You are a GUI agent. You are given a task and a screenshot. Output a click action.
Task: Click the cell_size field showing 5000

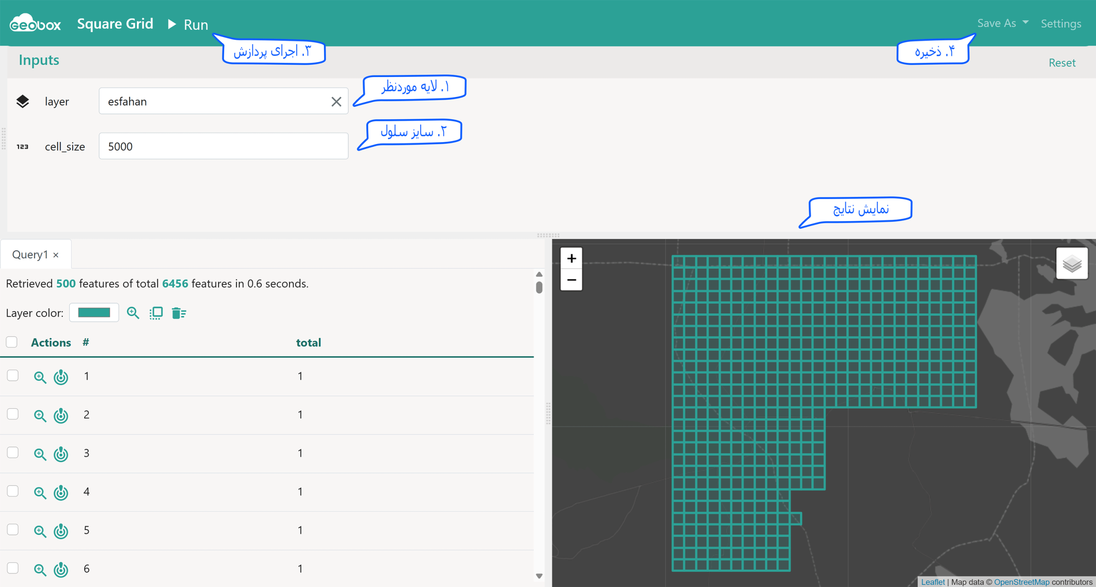(x=223, y=146)
